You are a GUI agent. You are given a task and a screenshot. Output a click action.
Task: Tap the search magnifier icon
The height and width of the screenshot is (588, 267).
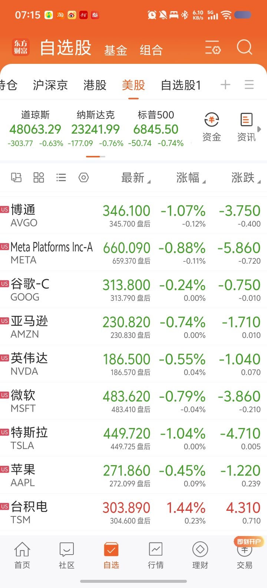click(244, 48)
